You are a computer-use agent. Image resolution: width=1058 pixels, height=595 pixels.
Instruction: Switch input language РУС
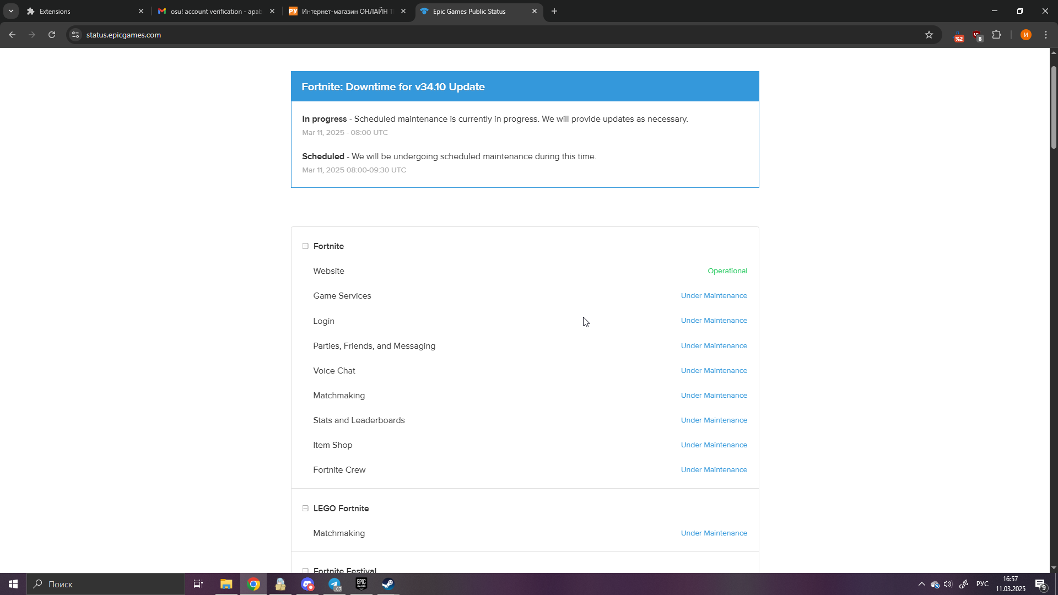[x=982, y=584]
